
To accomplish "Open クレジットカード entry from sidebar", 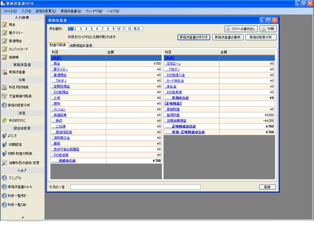I will (x=18, y=49).
